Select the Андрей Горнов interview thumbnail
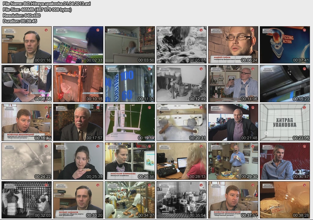Image resolution: width=313 pixels, height=220 pixels. (x=233, y=45)
